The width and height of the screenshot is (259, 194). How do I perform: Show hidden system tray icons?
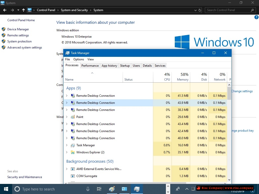tap(187, 189)
